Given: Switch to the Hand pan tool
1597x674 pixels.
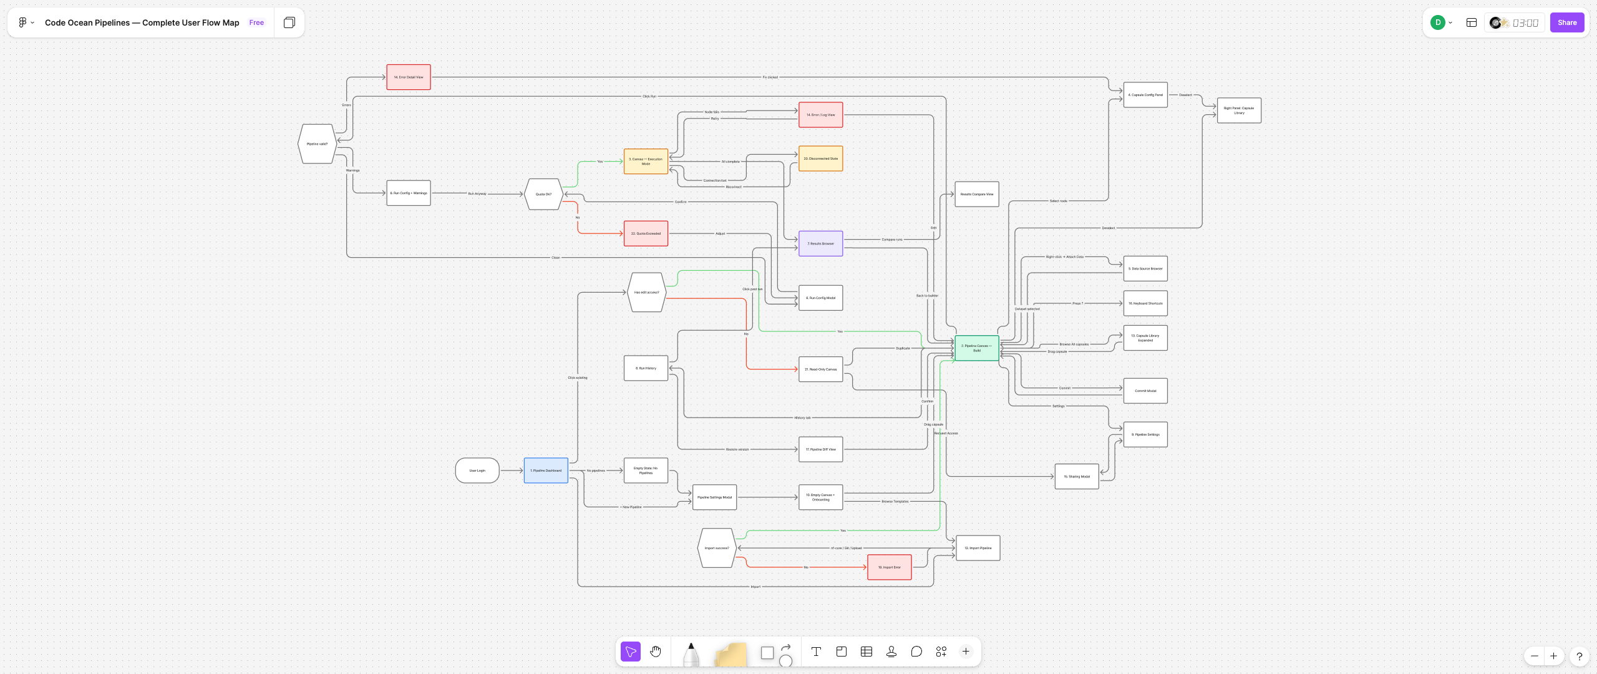Looking at the screenshot, I should tap(655, 651).
